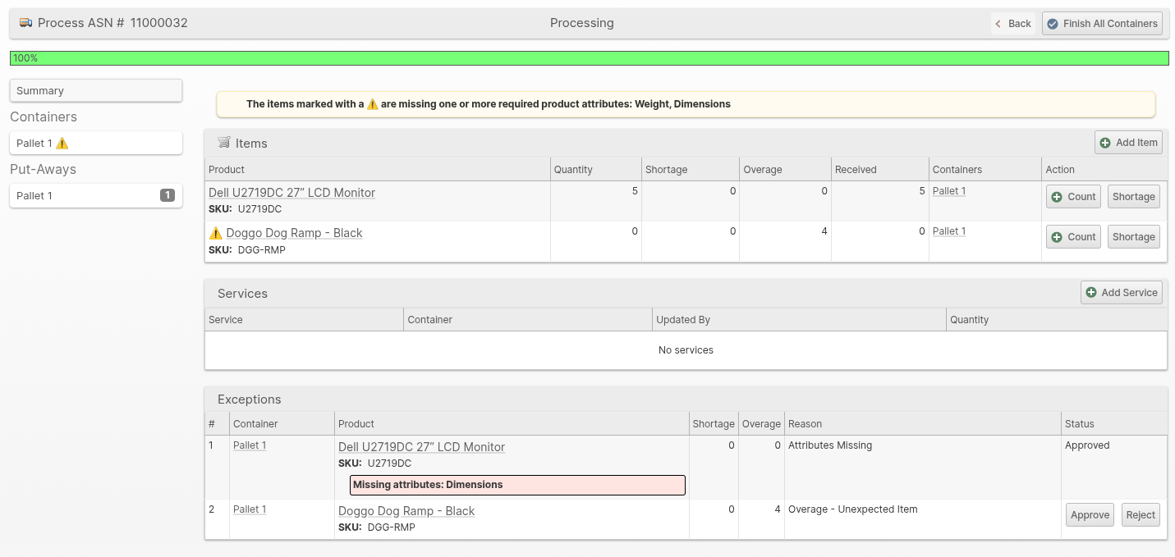Screen dimensions: 1175x557
Task: Click the plus icon on Add Item
Action: [x=1105, y=143]
